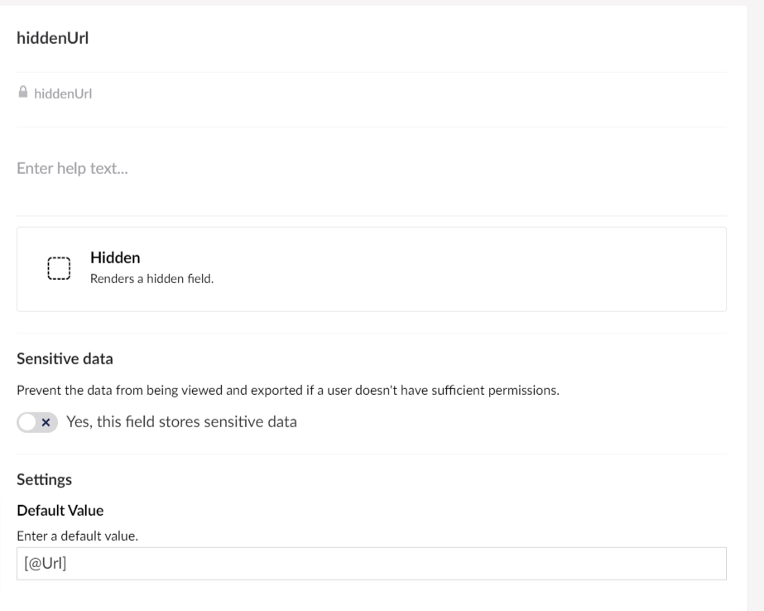This screenshot has width=764, height=611.
Task: Click the X mark inside the sensitive data switch
Action: (x=46, y=422)
